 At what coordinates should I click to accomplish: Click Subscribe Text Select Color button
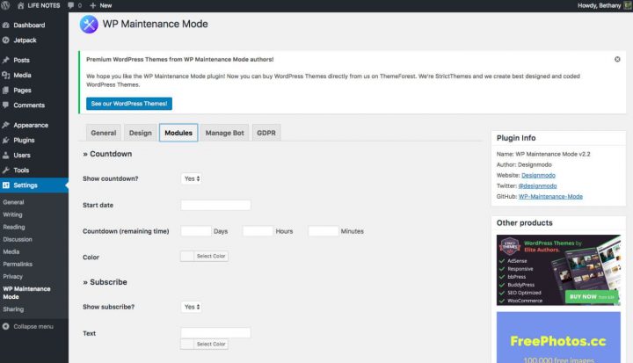(x=204, y=344)
